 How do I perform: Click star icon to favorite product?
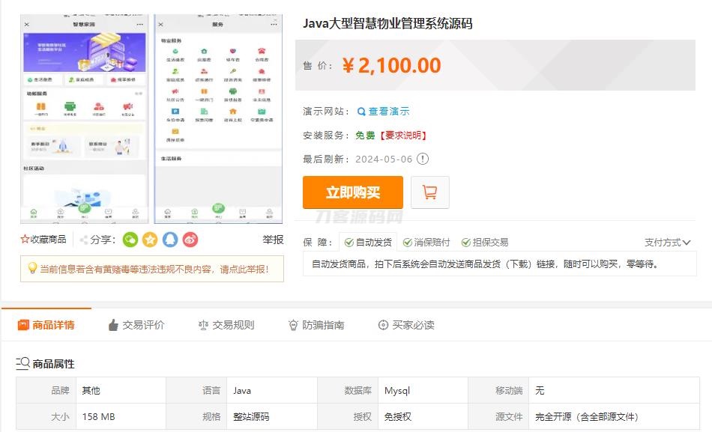coord(25,240)
